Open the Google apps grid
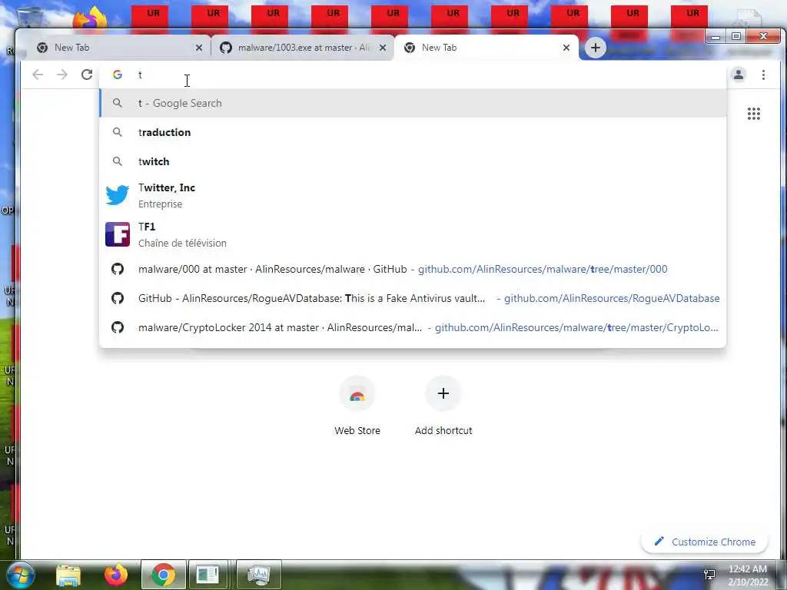This screenshot has width=787, height=590. [x=753, y=114]
